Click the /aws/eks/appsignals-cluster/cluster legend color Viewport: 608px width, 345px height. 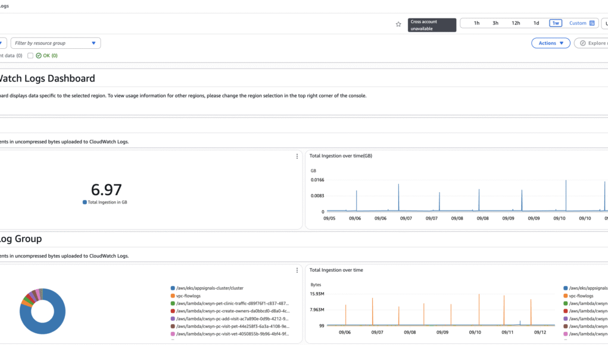(x=173, y=288)
